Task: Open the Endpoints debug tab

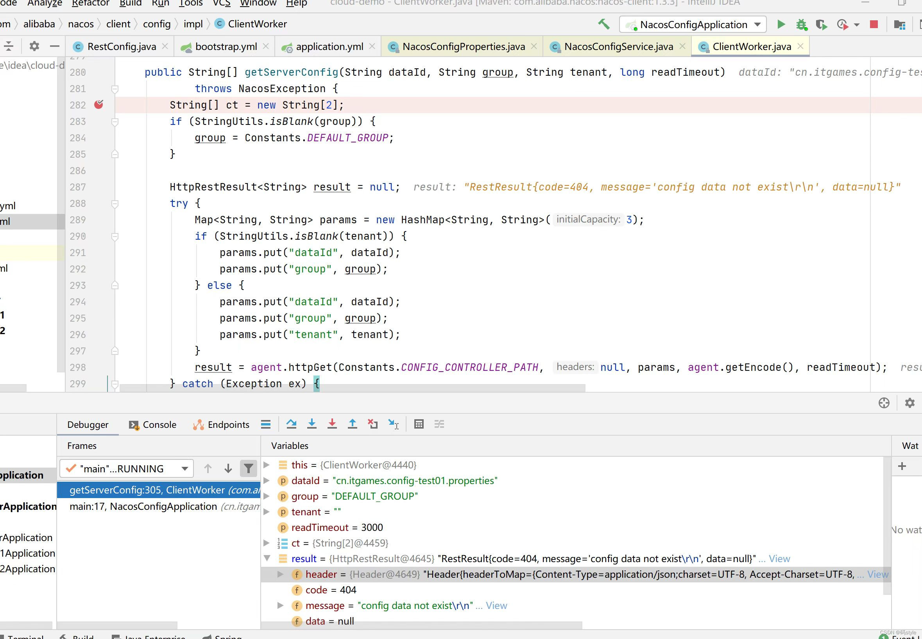Action: 221,424
